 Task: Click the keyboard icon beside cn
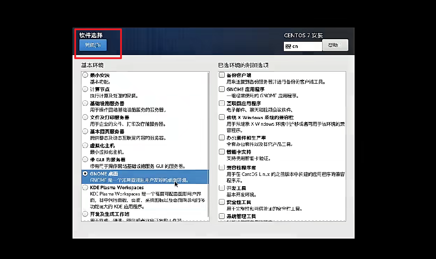coord(288,46)
